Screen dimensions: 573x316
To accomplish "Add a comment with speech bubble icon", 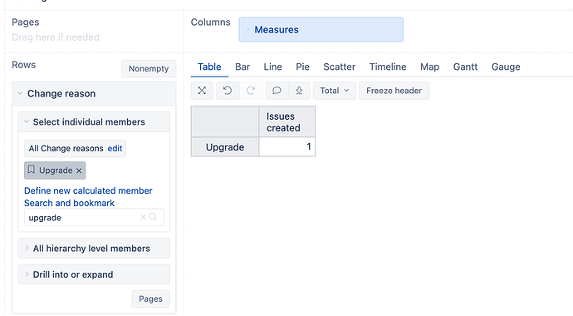I will [277, 91].
